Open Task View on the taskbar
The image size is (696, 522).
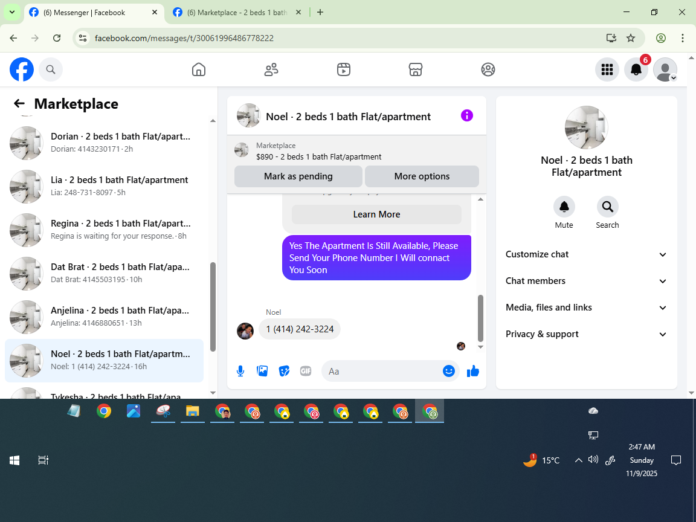click(x=43, y=460)
